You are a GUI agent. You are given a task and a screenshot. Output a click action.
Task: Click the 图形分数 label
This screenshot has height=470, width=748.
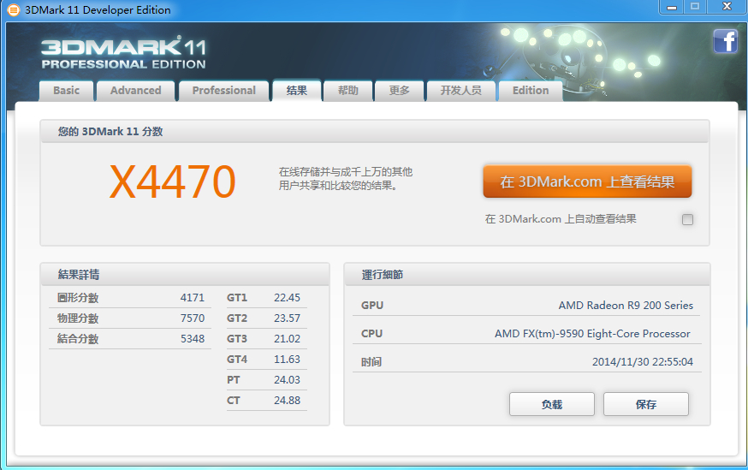[x=78, y=298]
